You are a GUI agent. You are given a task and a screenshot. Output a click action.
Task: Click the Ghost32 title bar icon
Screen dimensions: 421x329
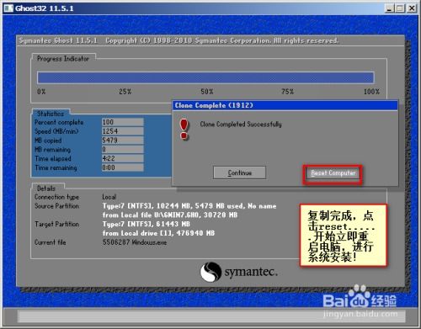(x=8, y=8)
